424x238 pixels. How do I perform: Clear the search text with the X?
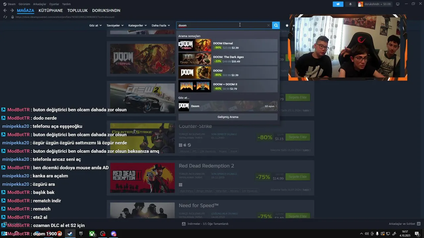(x=269, y=25)
